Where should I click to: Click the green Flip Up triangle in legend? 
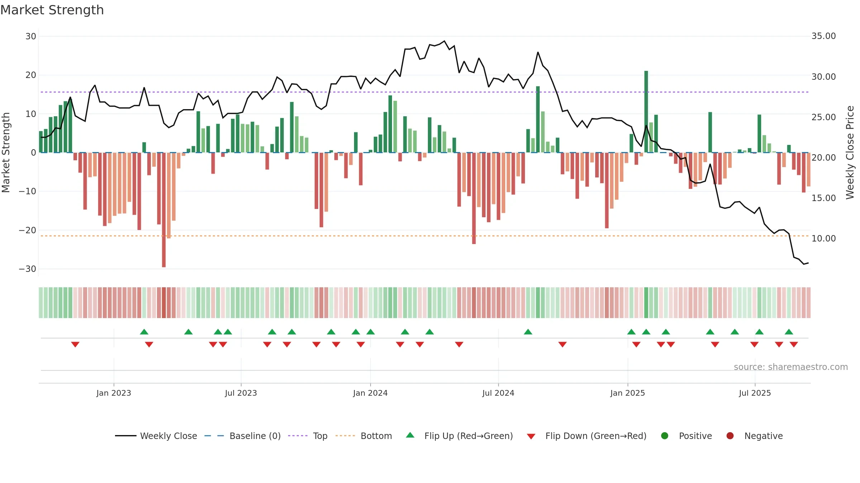tap(410, 435)
